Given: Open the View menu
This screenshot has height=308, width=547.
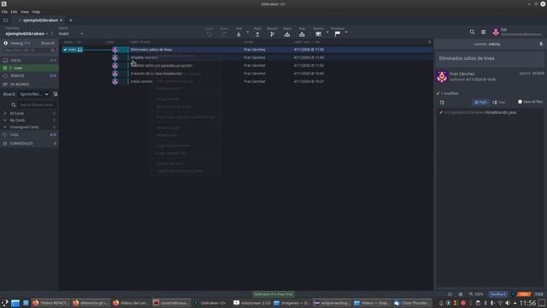Looking at the screenshot, I should (x=25, y=11).
